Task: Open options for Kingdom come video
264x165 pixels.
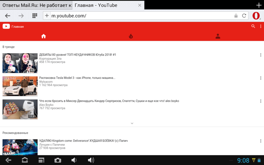Action: (261, 141)
